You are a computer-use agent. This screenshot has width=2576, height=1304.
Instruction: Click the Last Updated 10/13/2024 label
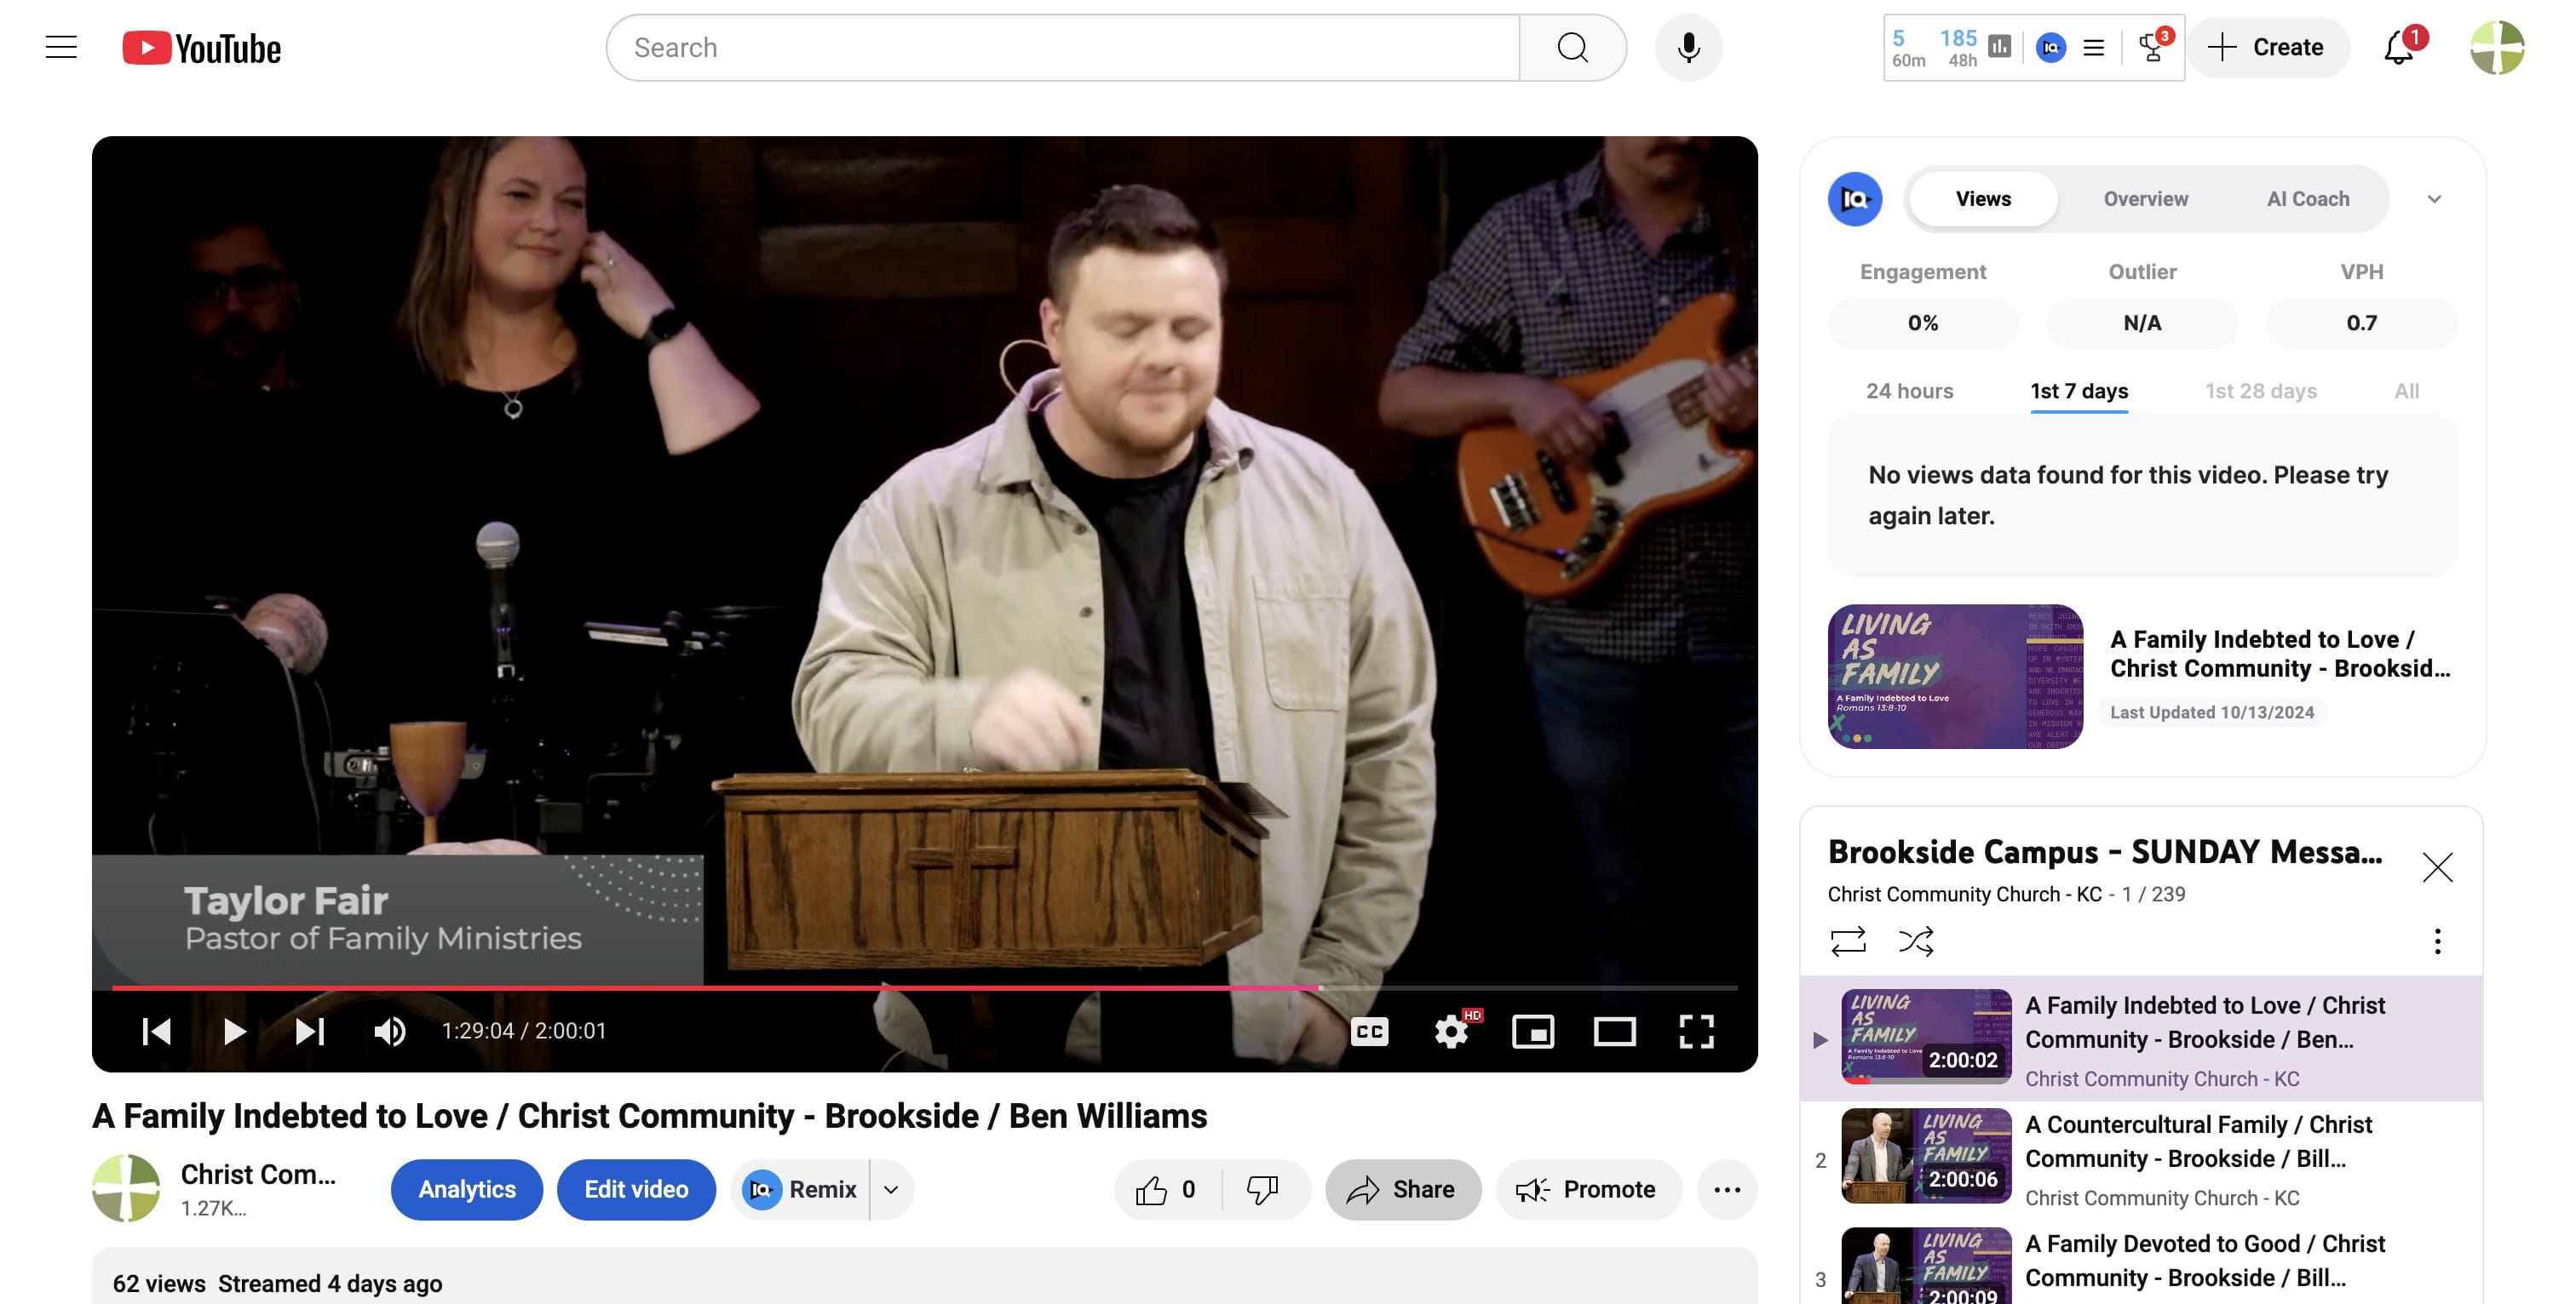click(x=2212, y=712)
